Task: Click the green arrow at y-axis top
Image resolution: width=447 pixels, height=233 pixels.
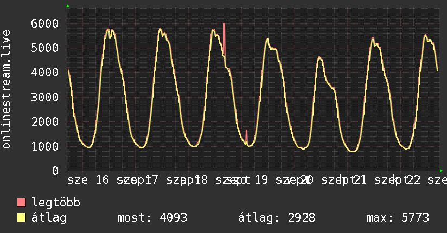Action: 68,6
